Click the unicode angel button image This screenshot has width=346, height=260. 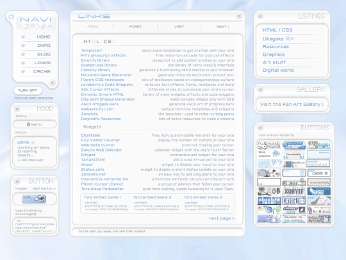pos(34,199)
